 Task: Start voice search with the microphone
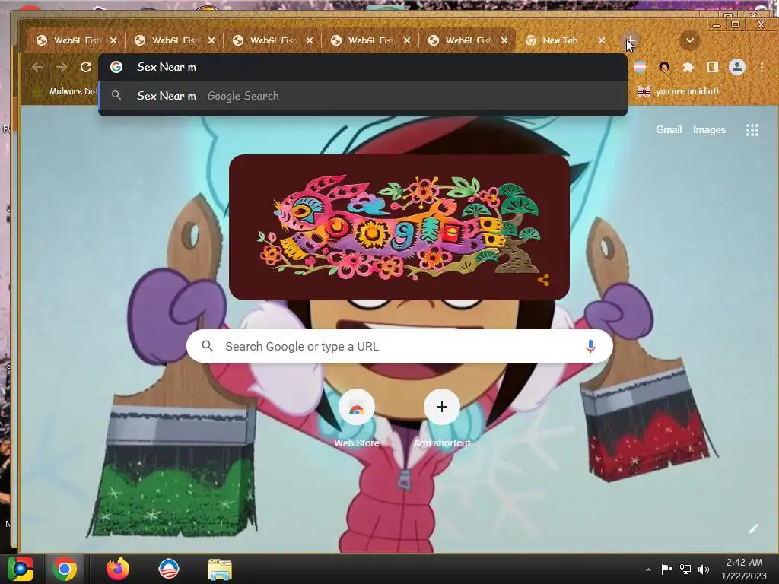coord(590,346)
